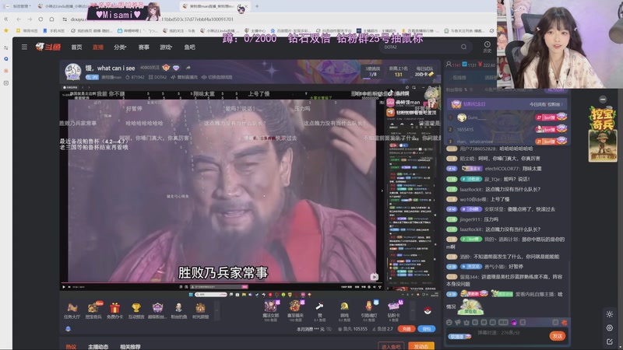623x350 pixels.
Task: Collapse the 挖宝奇兵 floating widget minus button
Action: [x=603, y=100]
